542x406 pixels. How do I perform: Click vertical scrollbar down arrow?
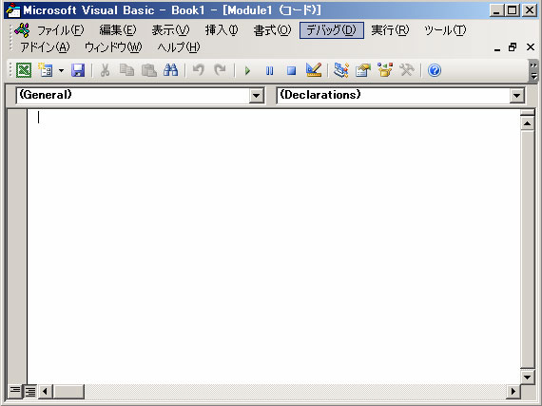(x=528, y=377)
